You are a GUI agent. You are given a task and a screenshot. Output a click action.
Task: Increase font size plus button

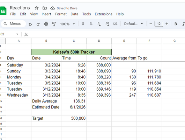tap(166, 24)
